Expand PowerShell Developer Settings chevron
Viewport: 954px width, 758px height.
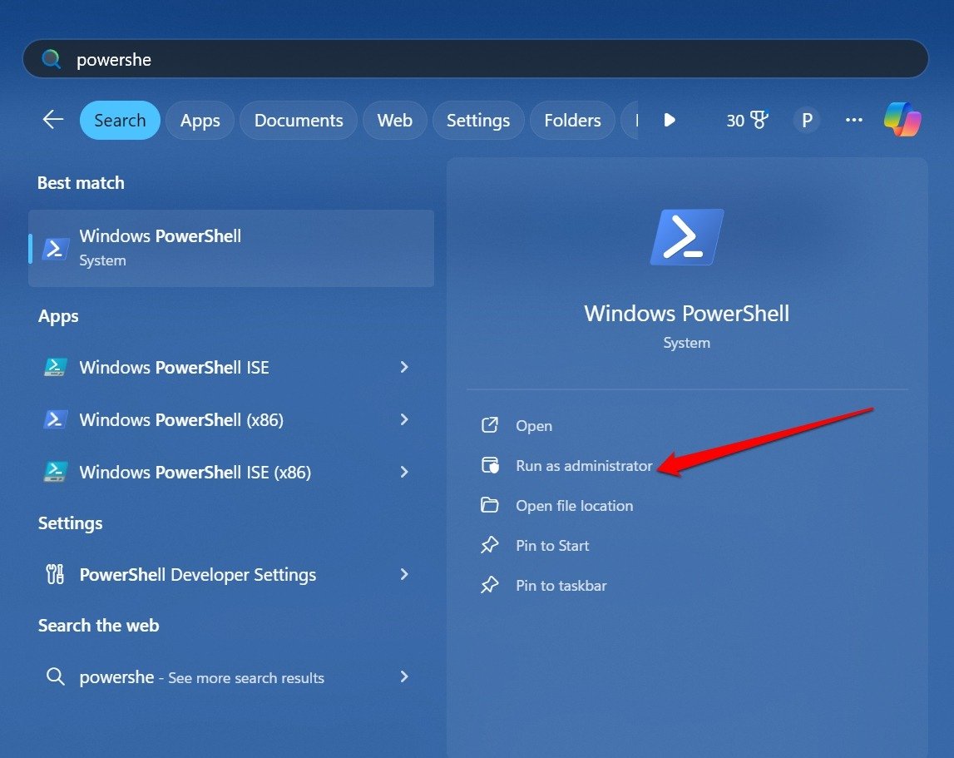tap(404, 574)
